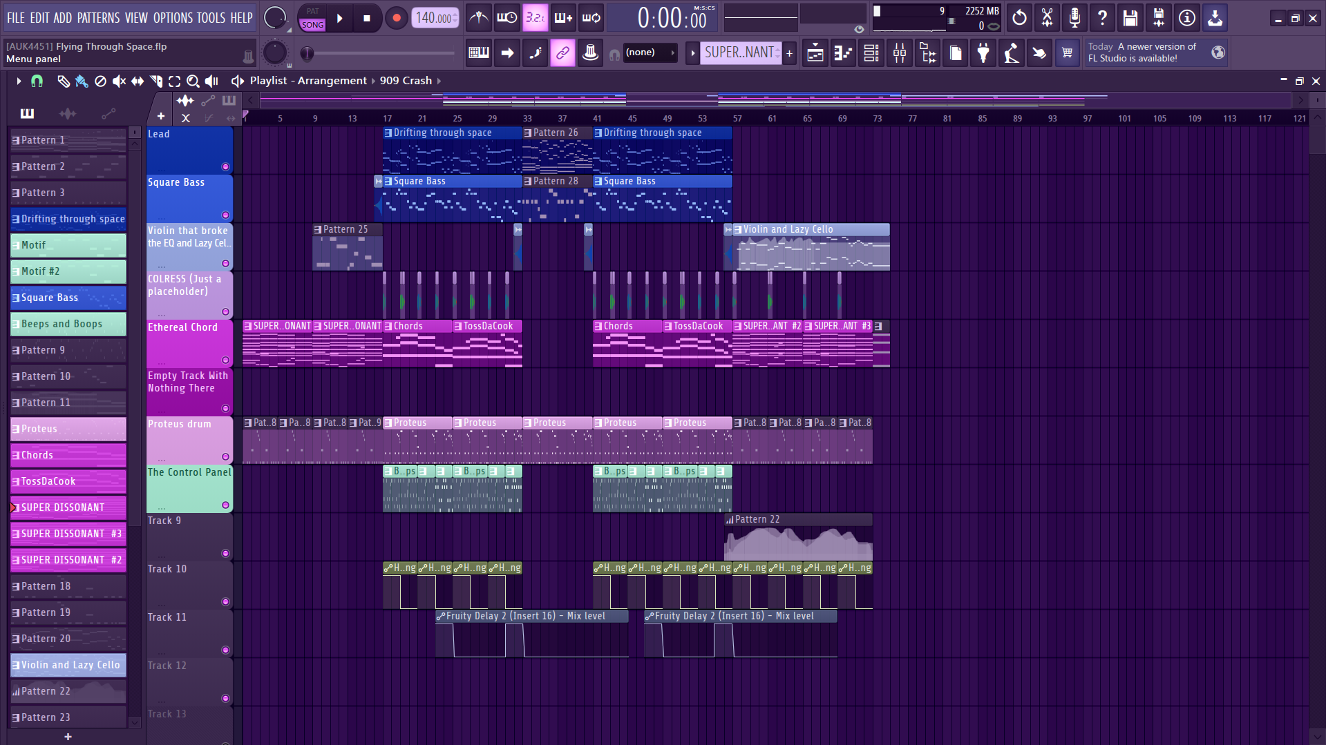Select the Mute tool in Playlist
Viewport: 1326px width, 745px height.
(119, 81)
